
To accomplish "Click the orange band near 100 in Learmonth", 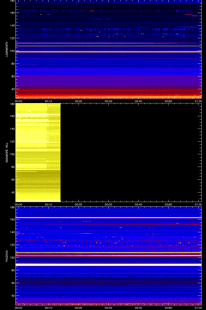I will point(108,52).
